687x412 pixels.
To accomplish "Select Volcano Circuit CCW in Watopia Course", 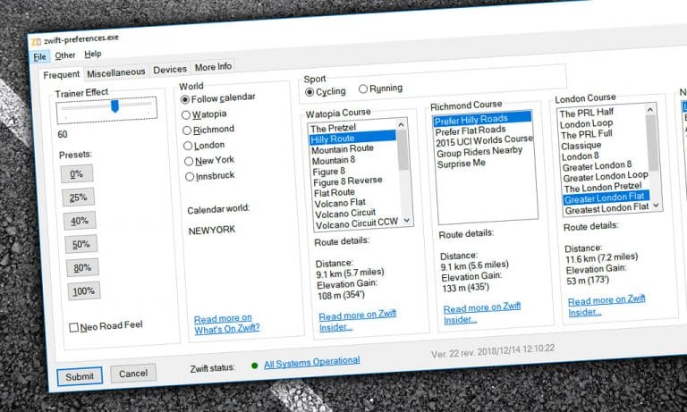I will pos(357,223).
